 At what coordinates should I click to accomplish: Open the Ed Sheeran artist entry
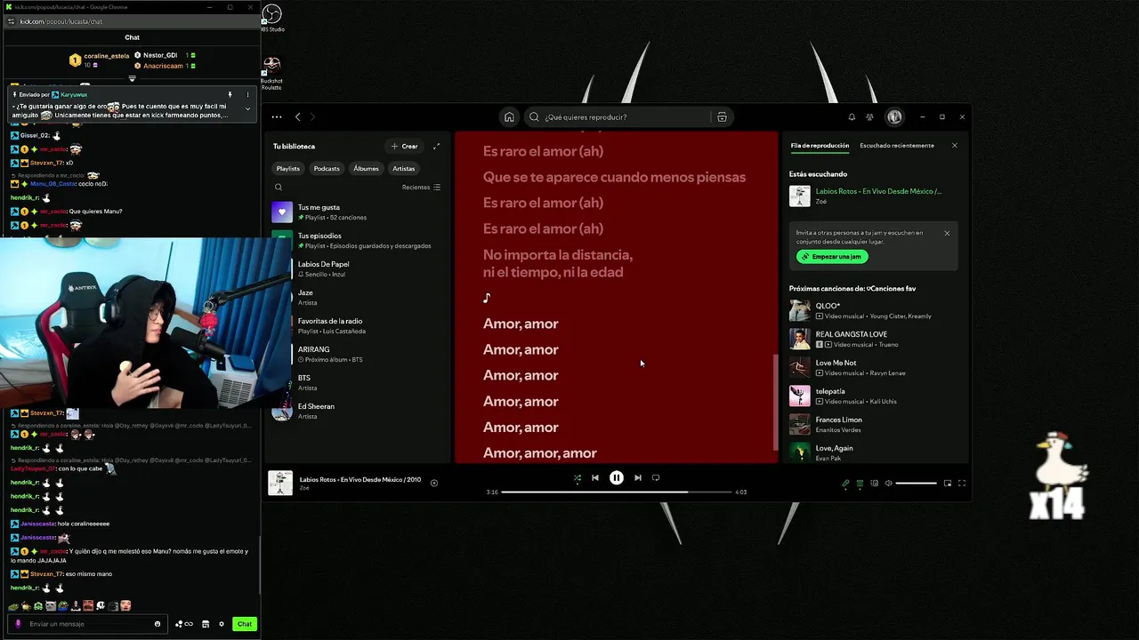point(356,411)
